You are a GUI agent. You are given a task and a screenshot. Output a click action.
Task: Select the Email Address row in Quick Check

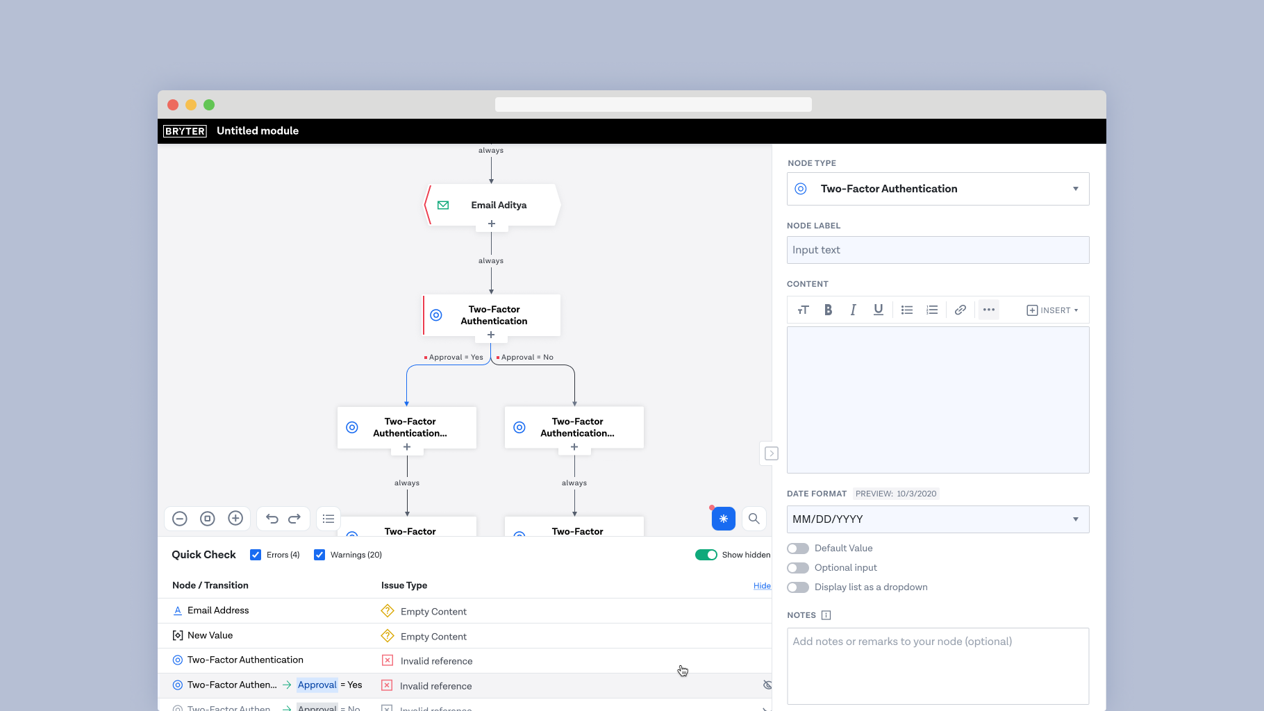point(465,611)
